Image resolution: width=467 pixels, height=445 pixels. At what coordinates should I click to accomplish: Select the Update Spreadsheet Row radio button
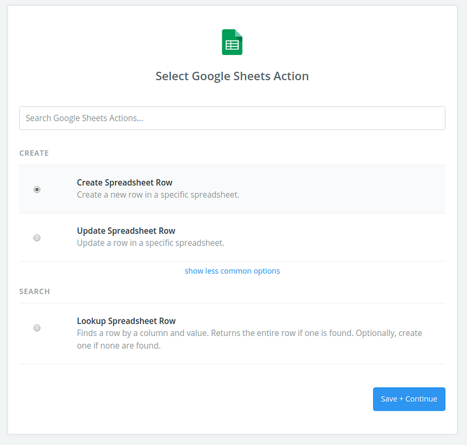(x=37, y=237)
